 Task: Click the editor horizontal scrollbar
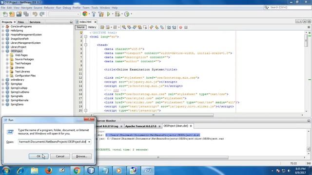[x=153, y=115]
